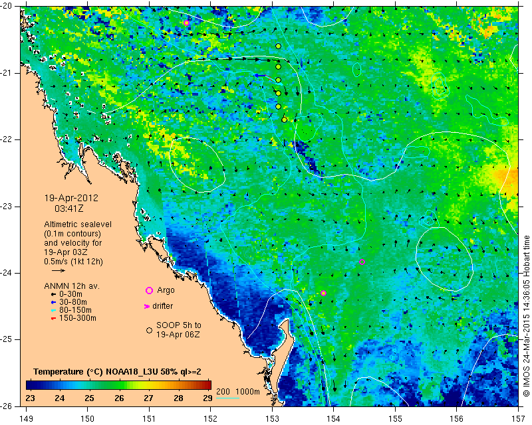Viewport: 532px width, 425px height.
Task: Click the latitude axis label -26
Action: pos(7,406)
